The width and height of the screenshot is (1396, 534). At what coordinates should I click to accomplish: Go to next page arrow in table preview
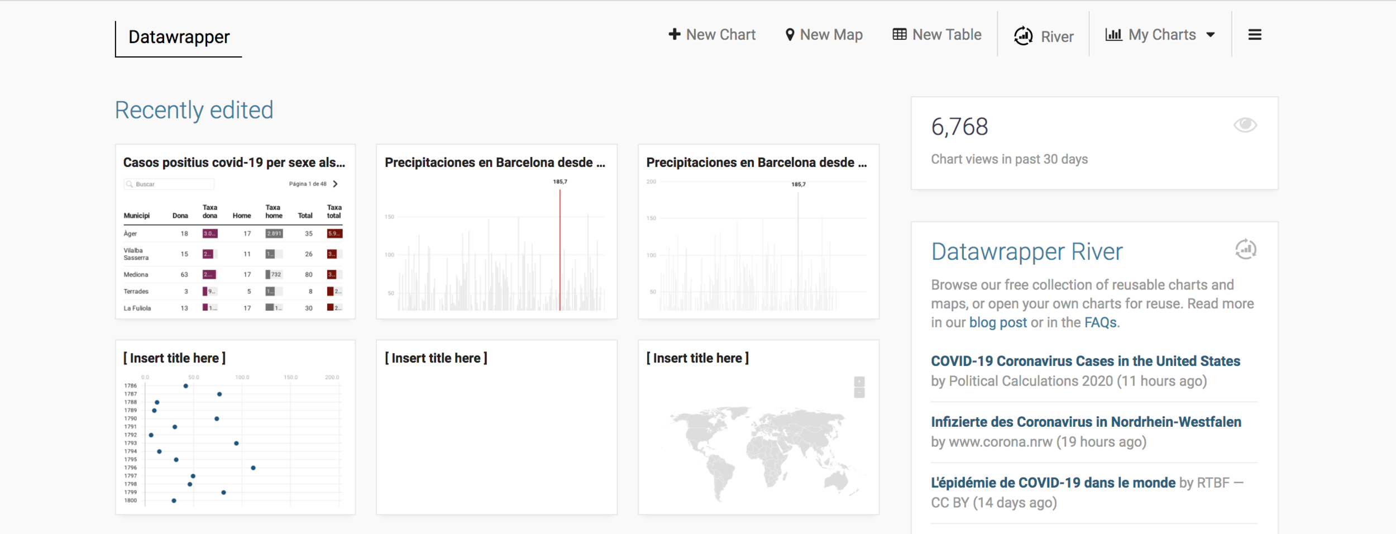click(x=335, y=184)
